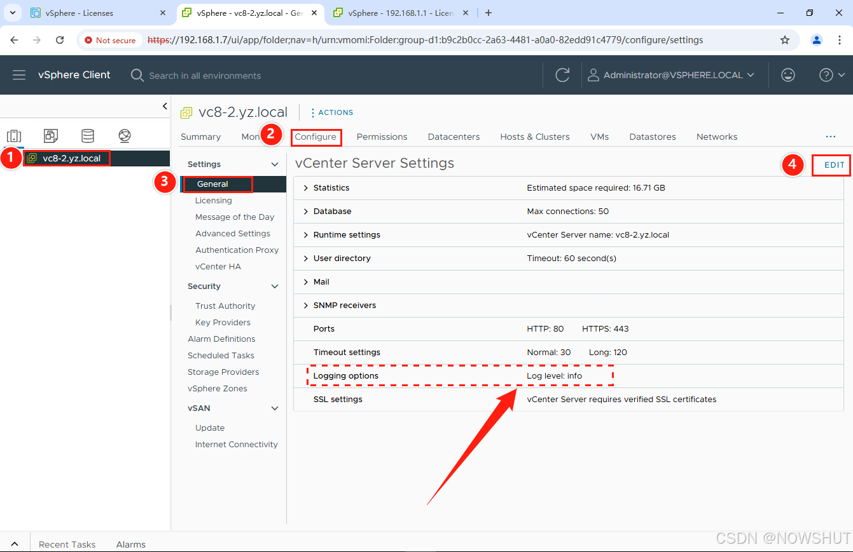Open the Configure tab
853x552 pixels.
[x=316, y=137]
